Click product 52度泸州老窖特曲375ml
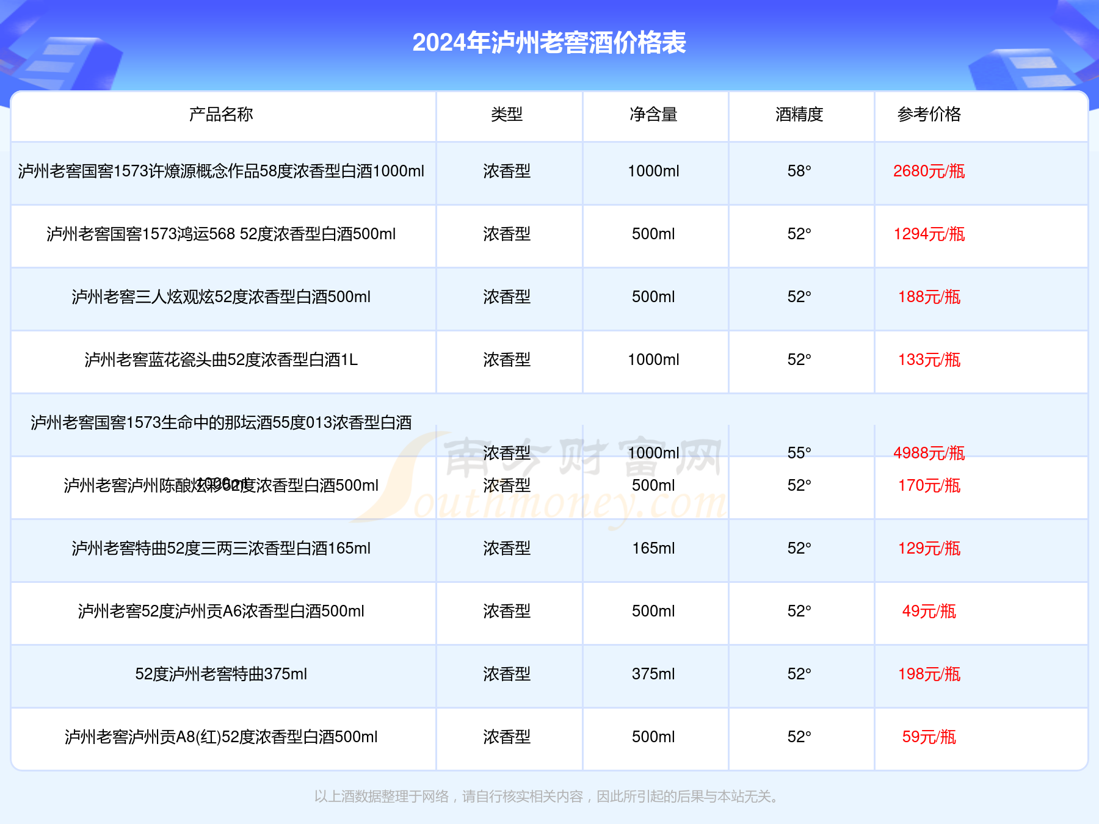This screenshot has height=824, width=1099. pos(221,674)
